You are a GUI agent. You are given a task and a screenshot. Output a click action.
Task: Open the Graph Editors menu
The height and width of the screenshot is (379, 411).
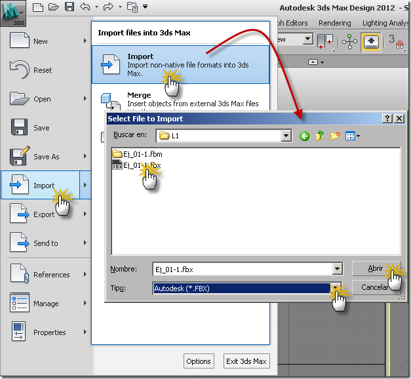pos(292,23)
